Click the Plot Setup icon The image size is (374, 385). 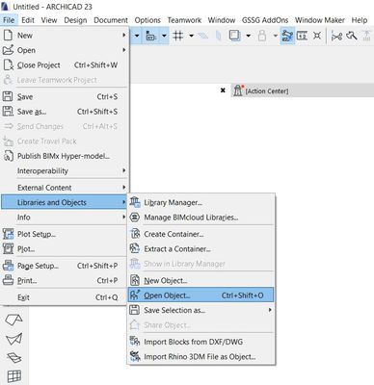8,234
